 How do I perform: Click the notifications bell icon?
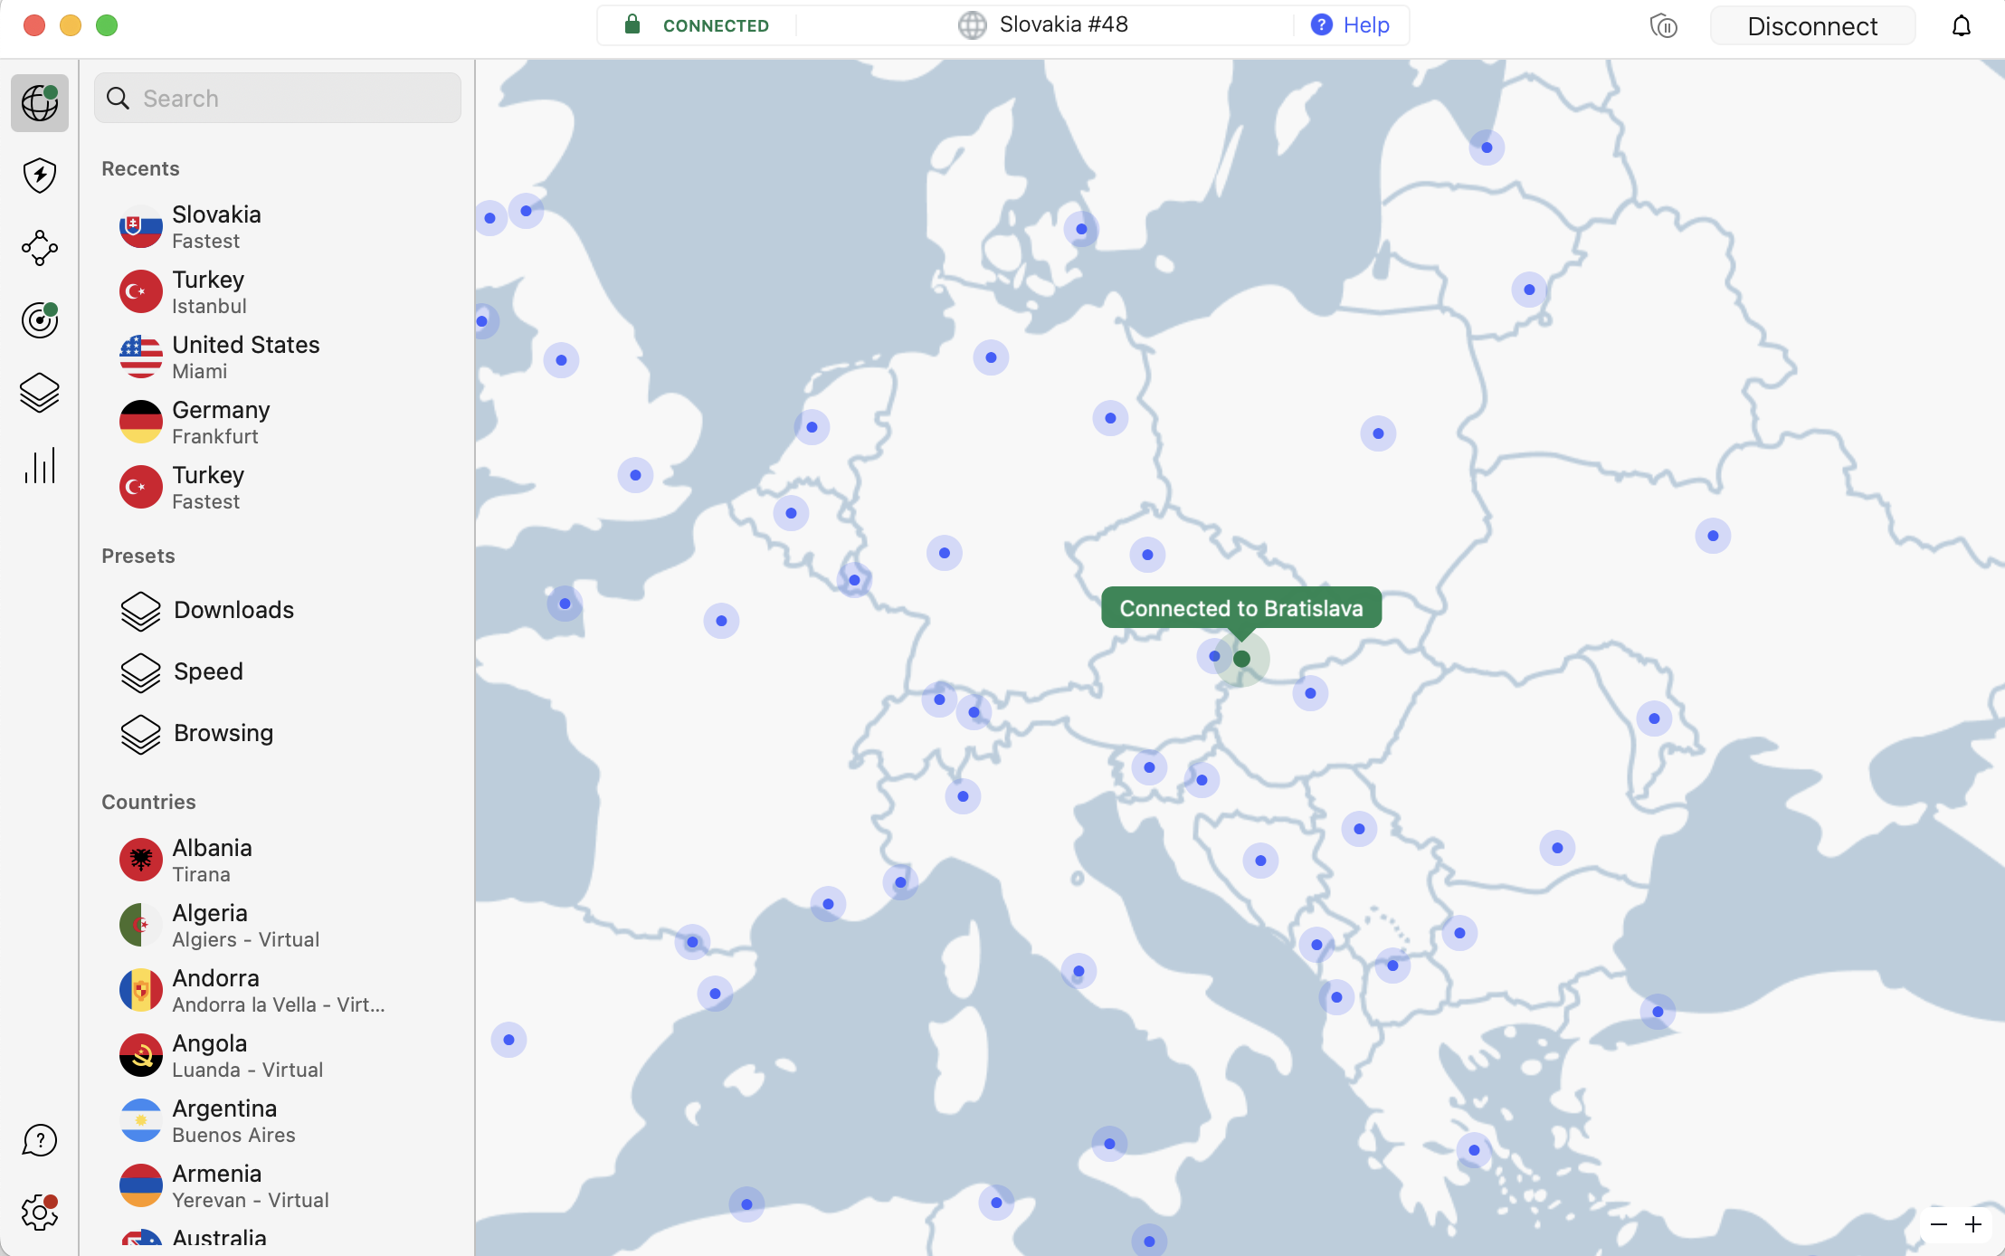(1961, 26)
